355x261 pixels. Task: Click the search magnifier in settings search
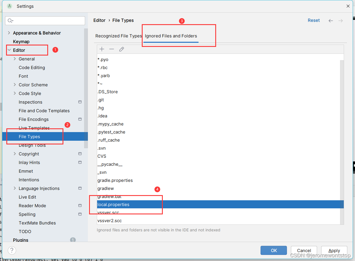point(10,21)
